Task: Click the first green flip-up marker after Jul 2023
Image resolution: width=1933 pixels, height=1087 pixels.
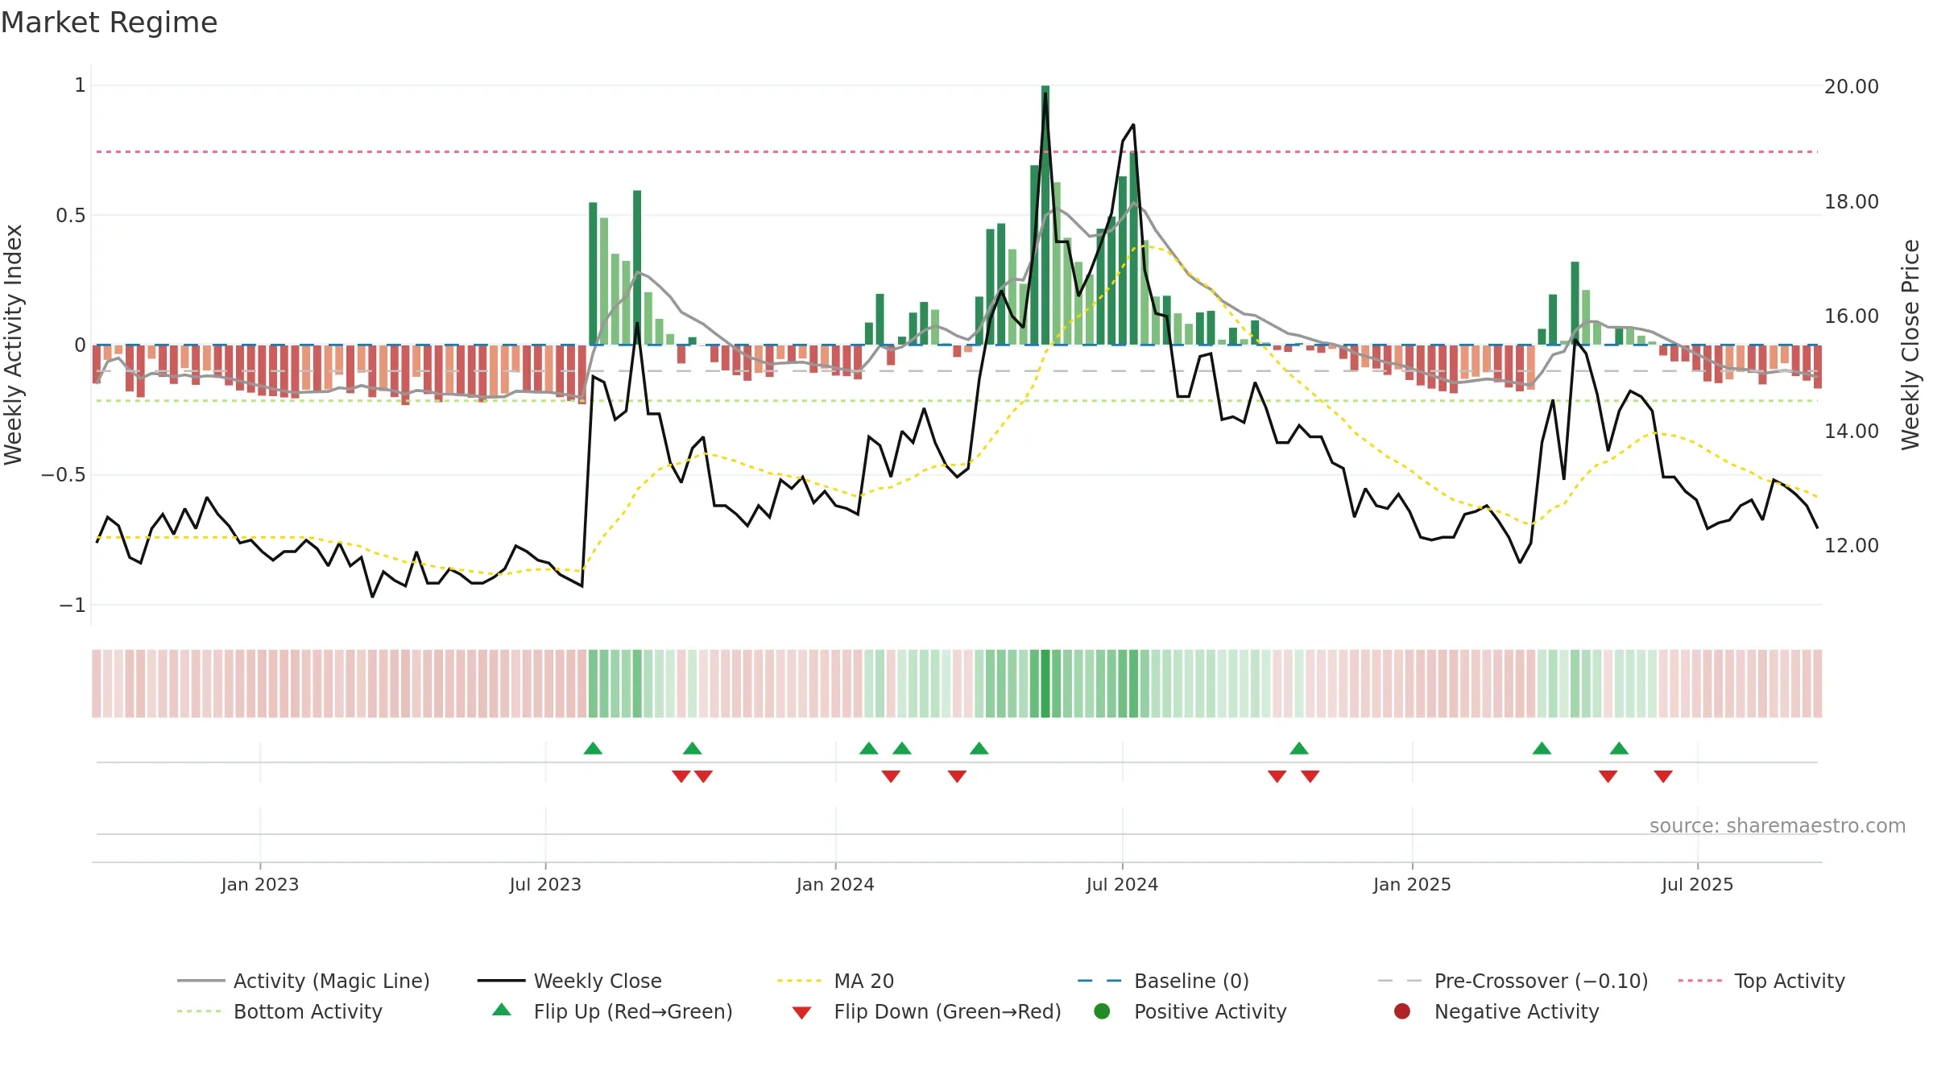Action: coord(593,748)
